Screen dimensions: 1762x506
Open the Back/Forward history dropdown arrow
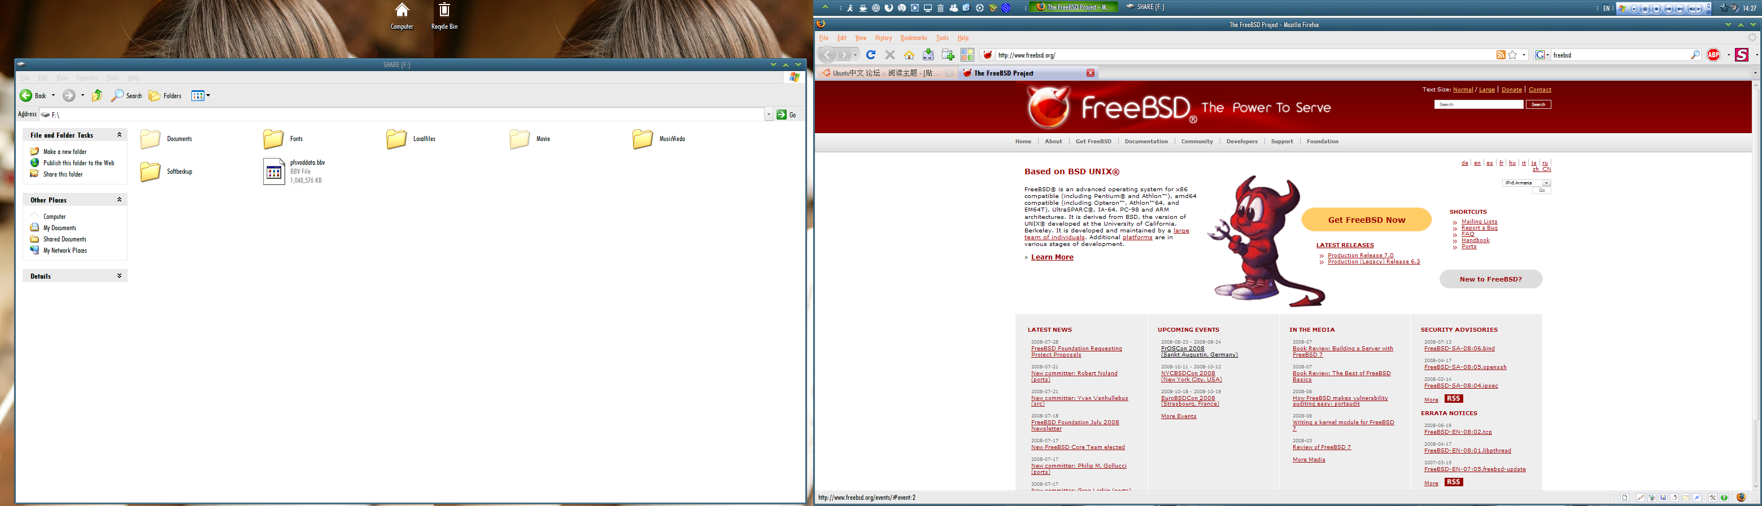coord(855,55)
